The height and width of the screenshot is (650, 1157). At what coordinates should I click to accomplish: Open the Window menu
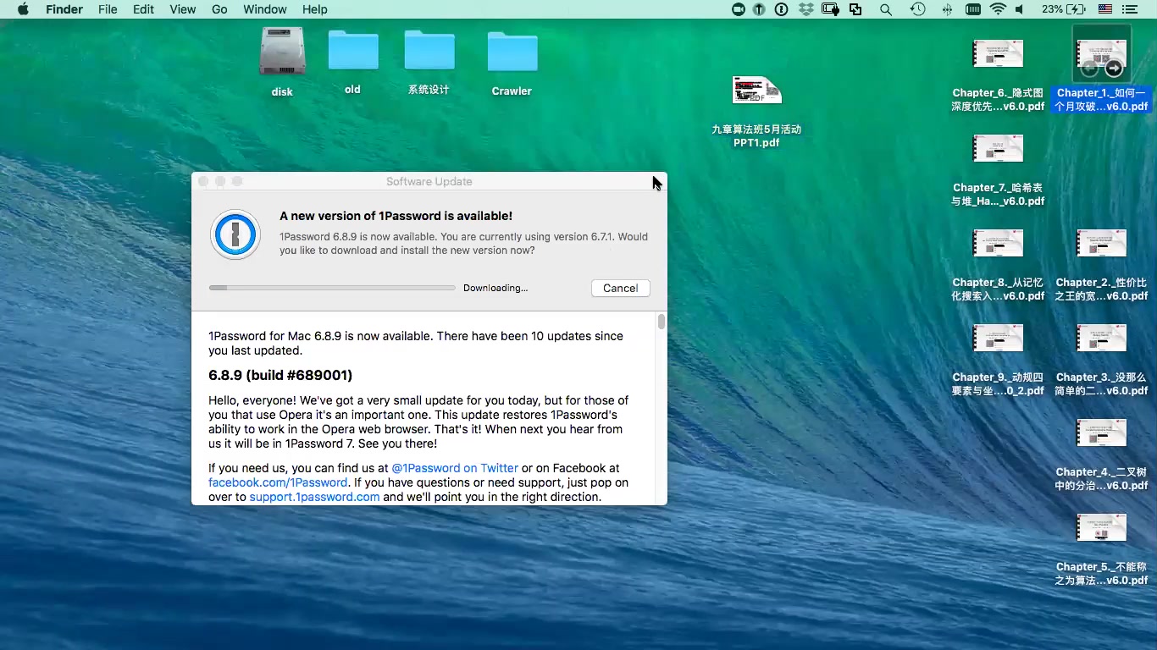tap(265, 9)
